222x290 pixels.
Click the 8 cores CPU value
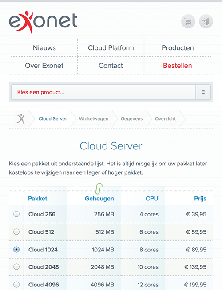pos(149,250)
